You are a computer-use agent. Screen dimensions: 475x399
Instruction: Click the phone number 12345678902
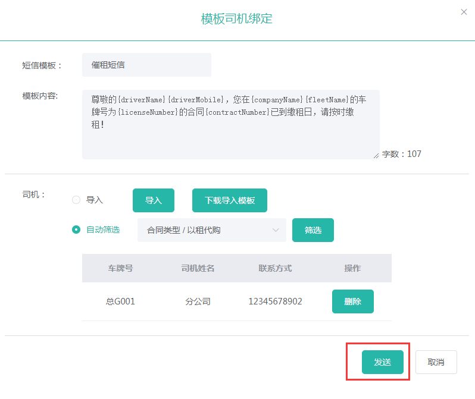275,301
